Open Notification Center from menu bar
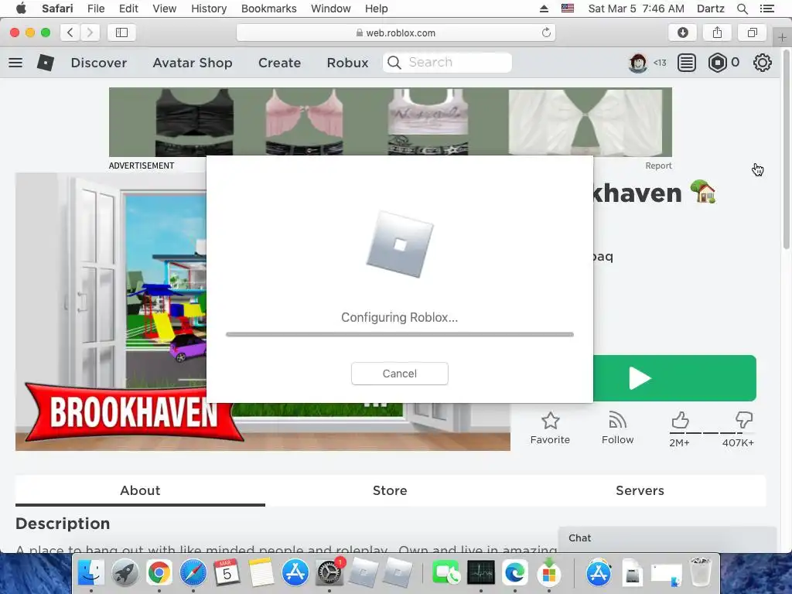 (766, 9)
